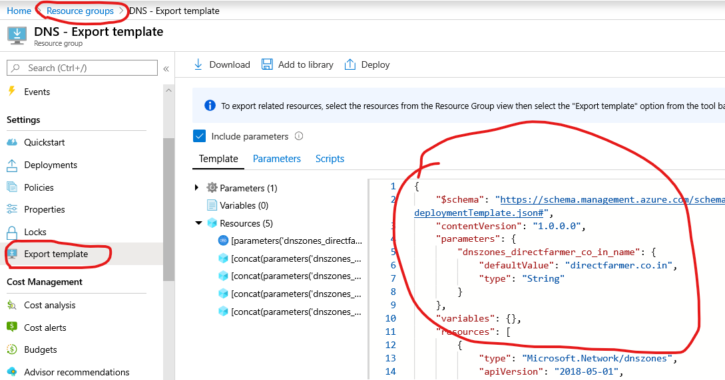
Task: Click line number 13 in editor gutter
Action: point(391,358)
